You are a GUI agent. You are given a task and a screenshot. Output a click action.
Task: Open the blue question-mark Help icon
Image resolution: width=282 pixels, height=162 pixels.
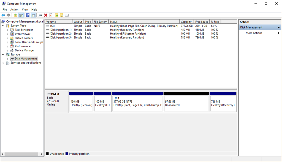coord(28,15)
